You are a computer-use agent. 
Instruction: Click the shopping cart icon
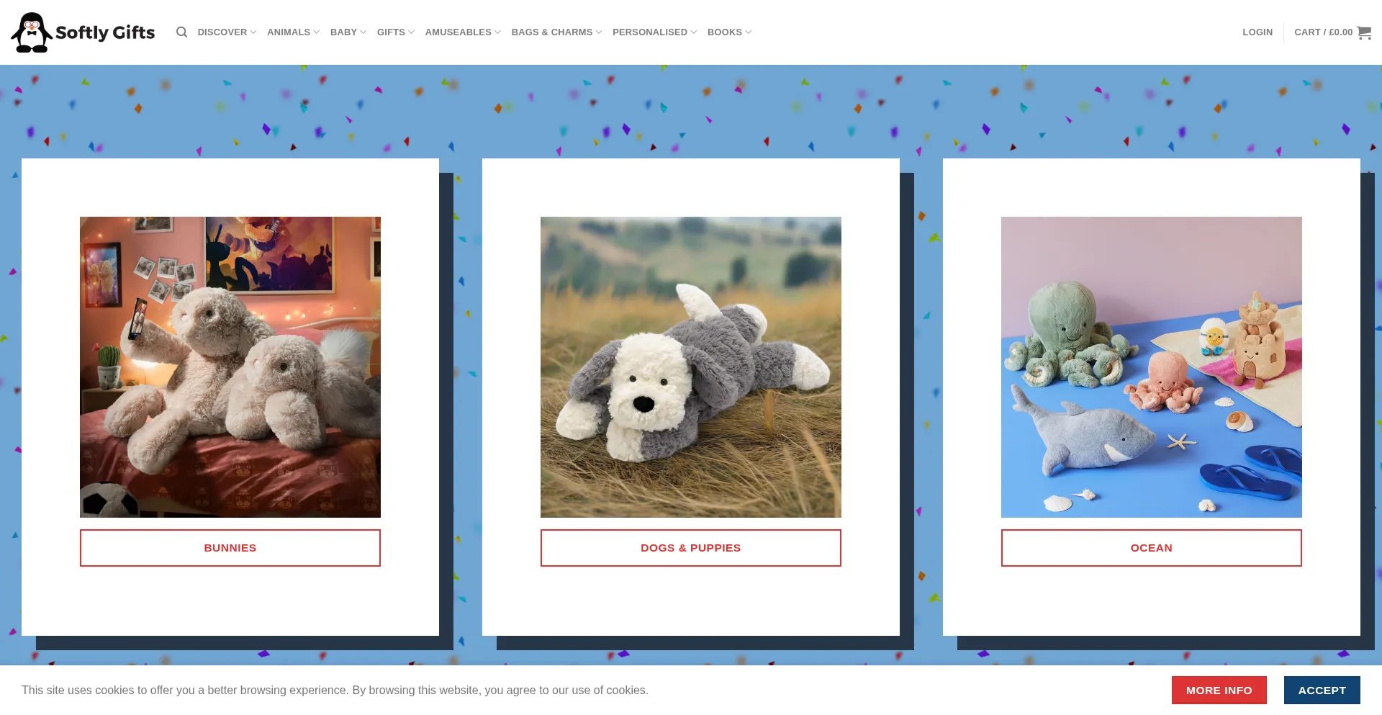tap(1363, 32)
